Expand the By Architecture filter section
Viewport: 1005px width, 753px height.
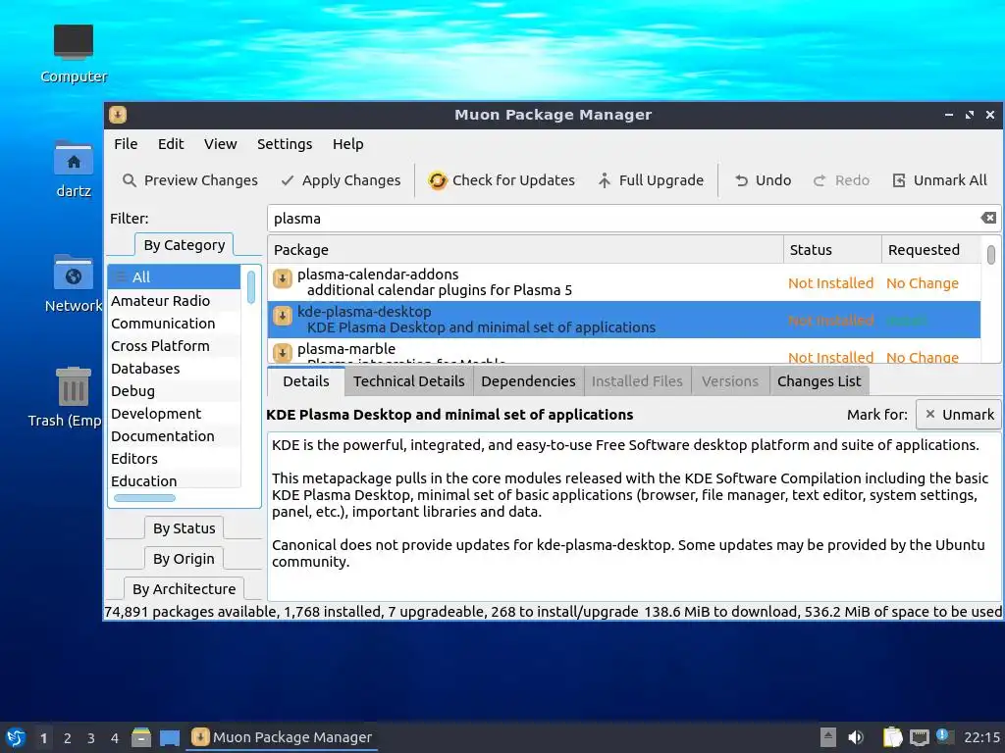click(184, 589)
